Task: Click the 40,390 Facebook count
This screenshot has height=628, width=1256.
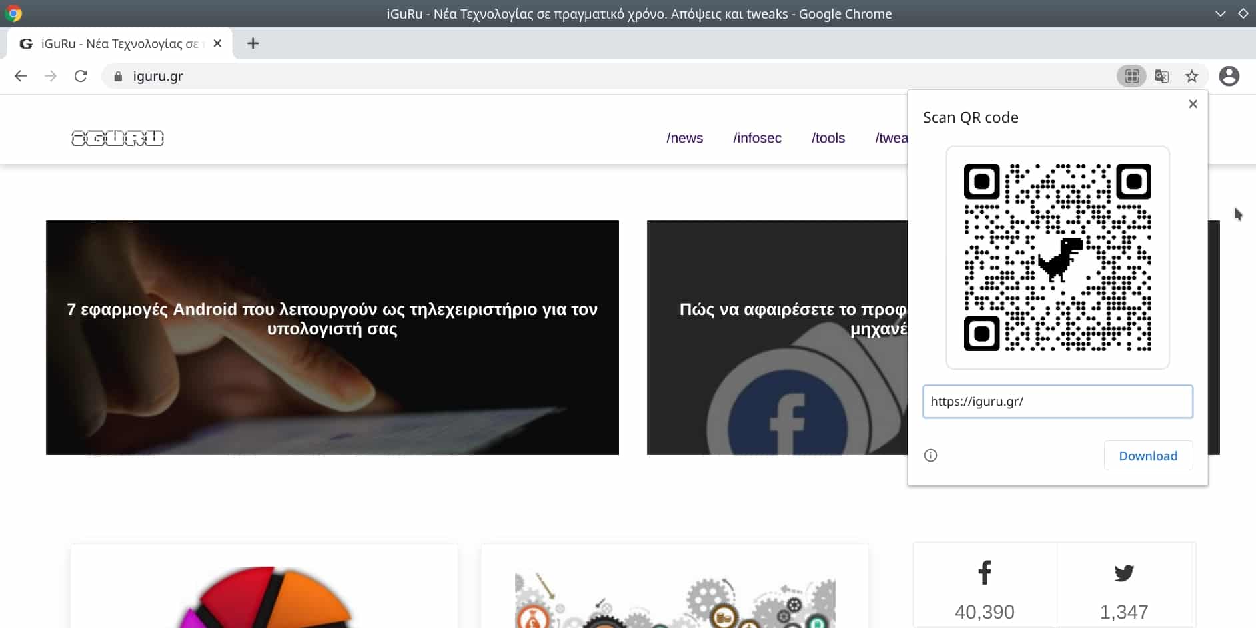Action: [985, 611]
